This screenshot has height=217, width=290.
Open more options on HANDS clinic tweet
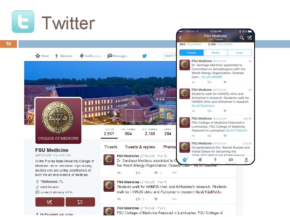(174, 199)
